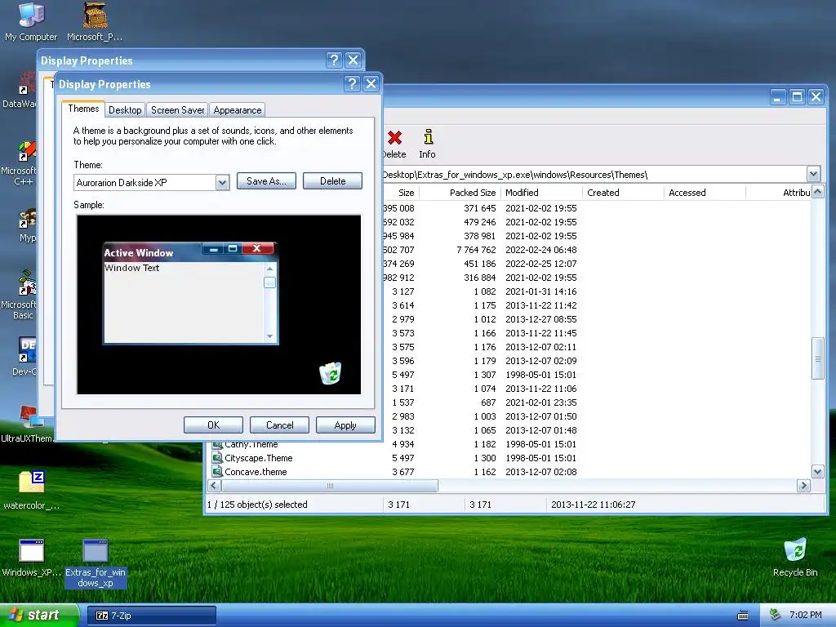Click the 7-Zip scroll up arrow
The width and height of the screenshot is (836, 627).
pos(817,192)
